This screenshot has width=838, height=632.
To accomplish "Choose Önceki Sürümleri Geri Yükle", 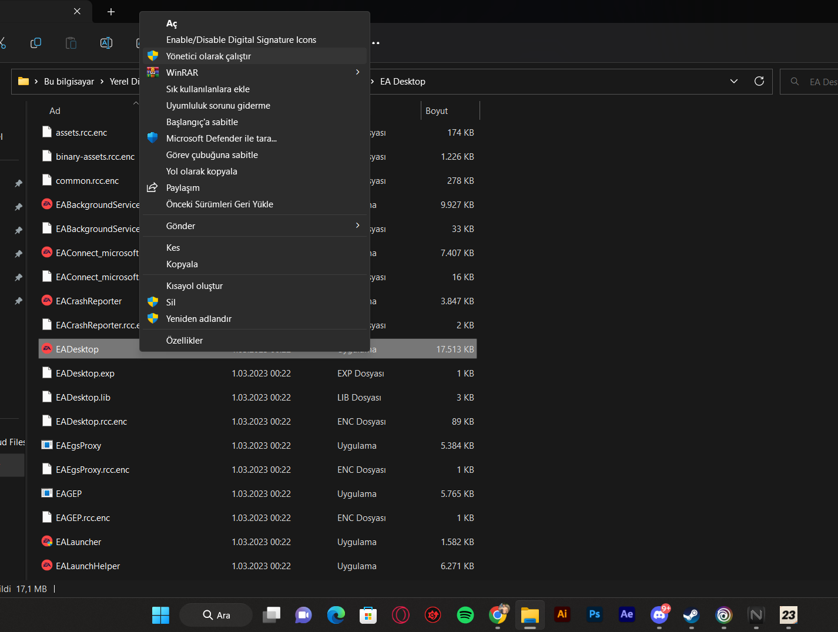I will tap(254, 204).
